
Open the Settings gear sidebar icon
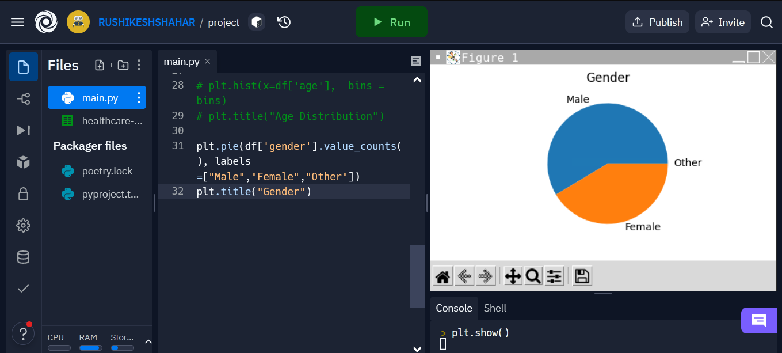[24, 225]
